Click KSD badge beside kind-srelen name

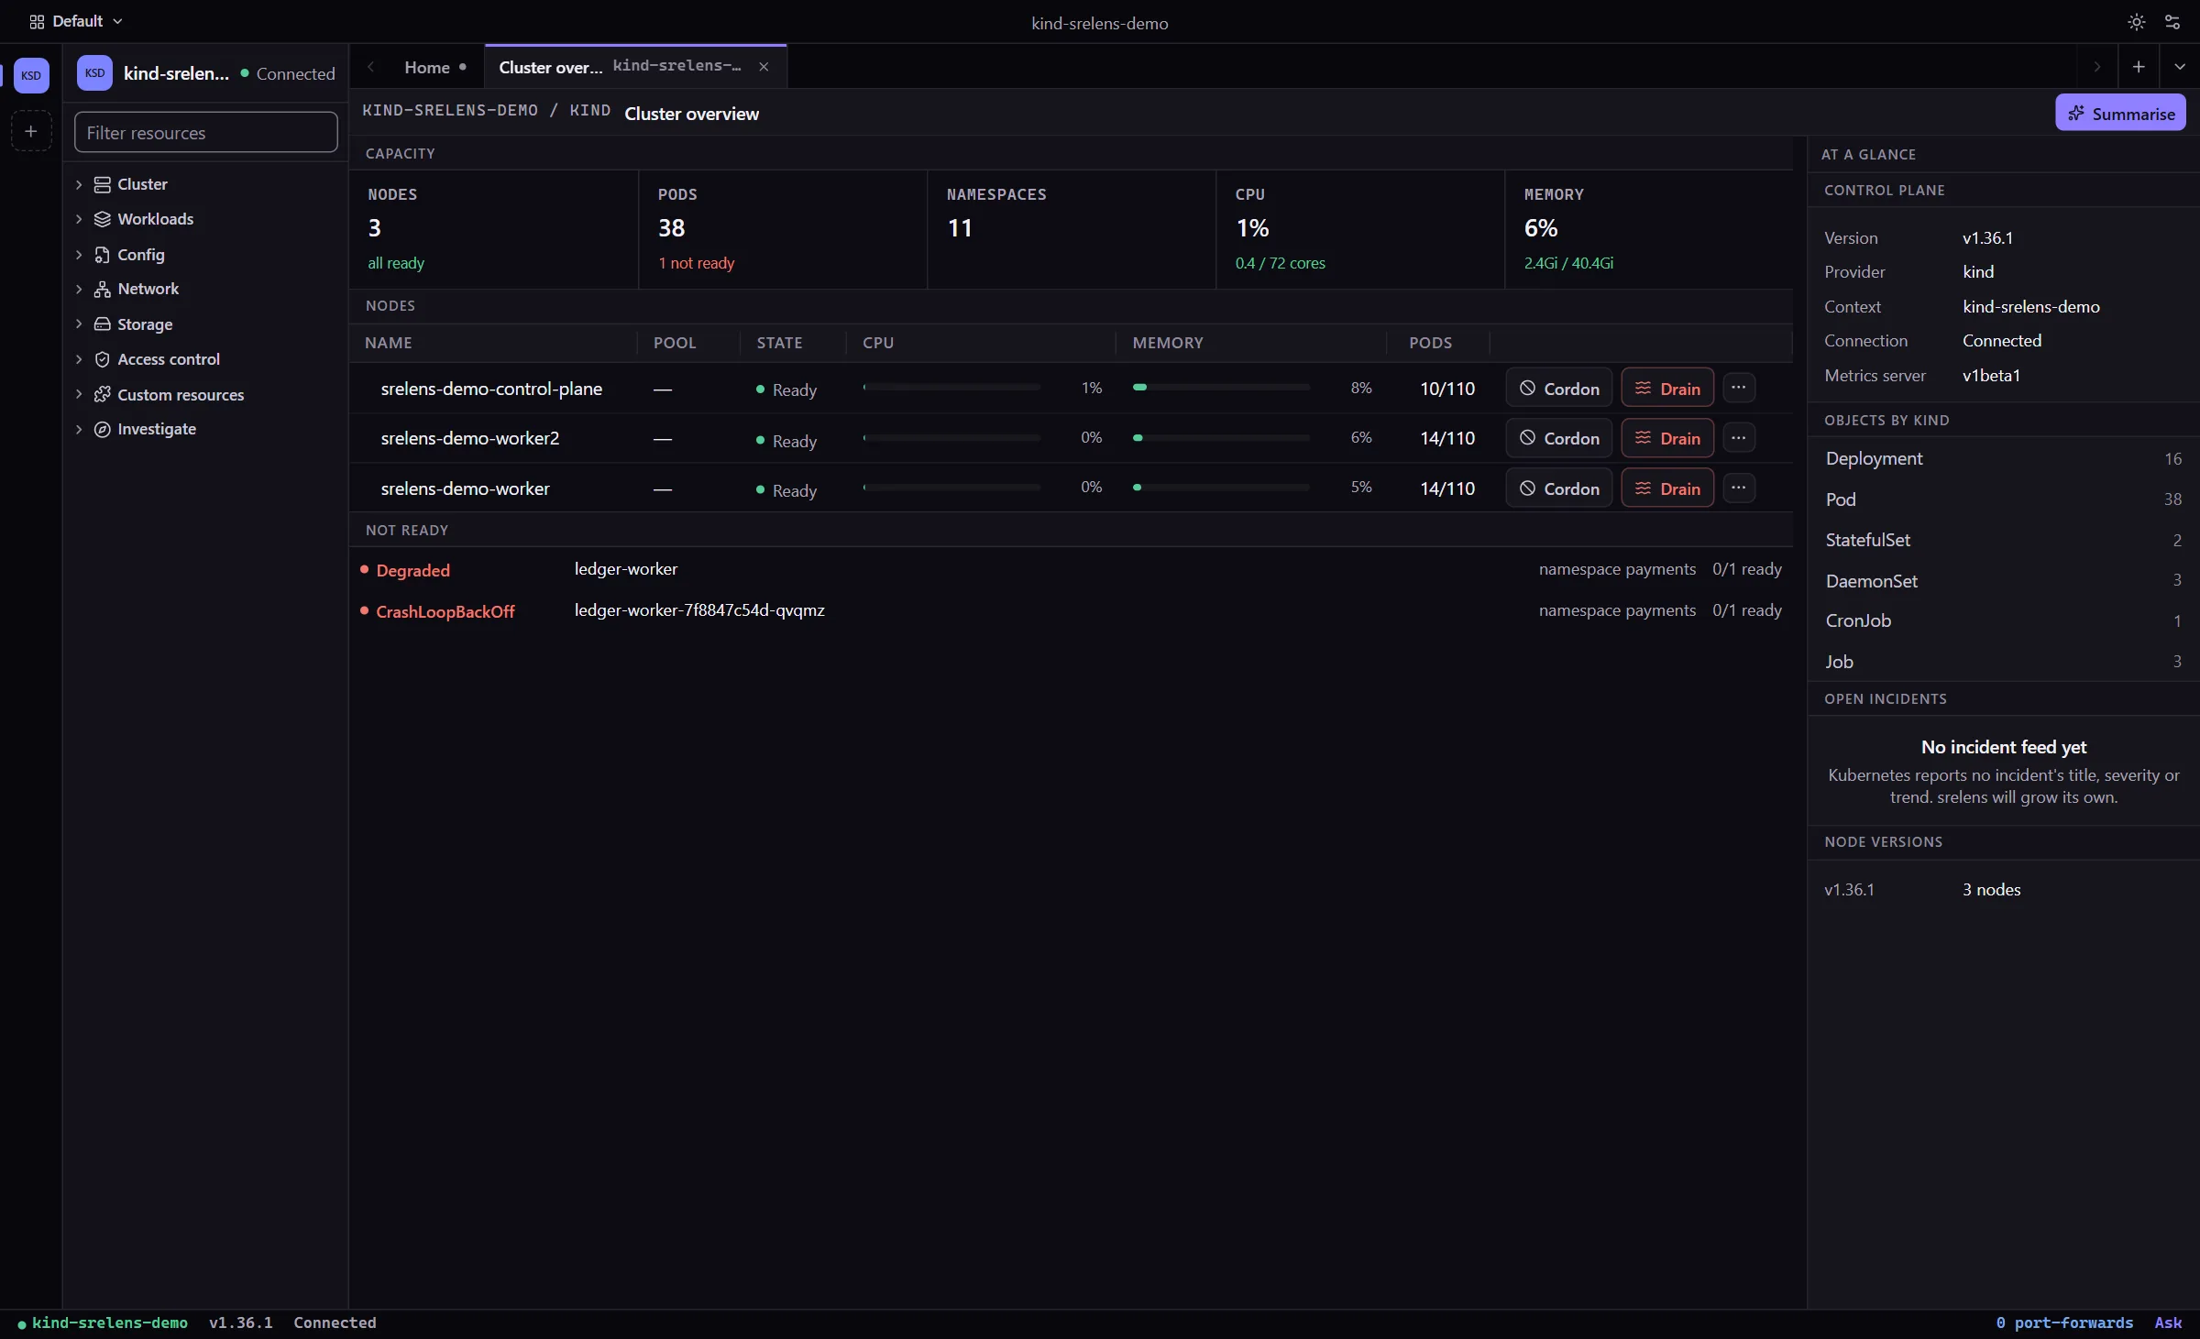point(94,73)
